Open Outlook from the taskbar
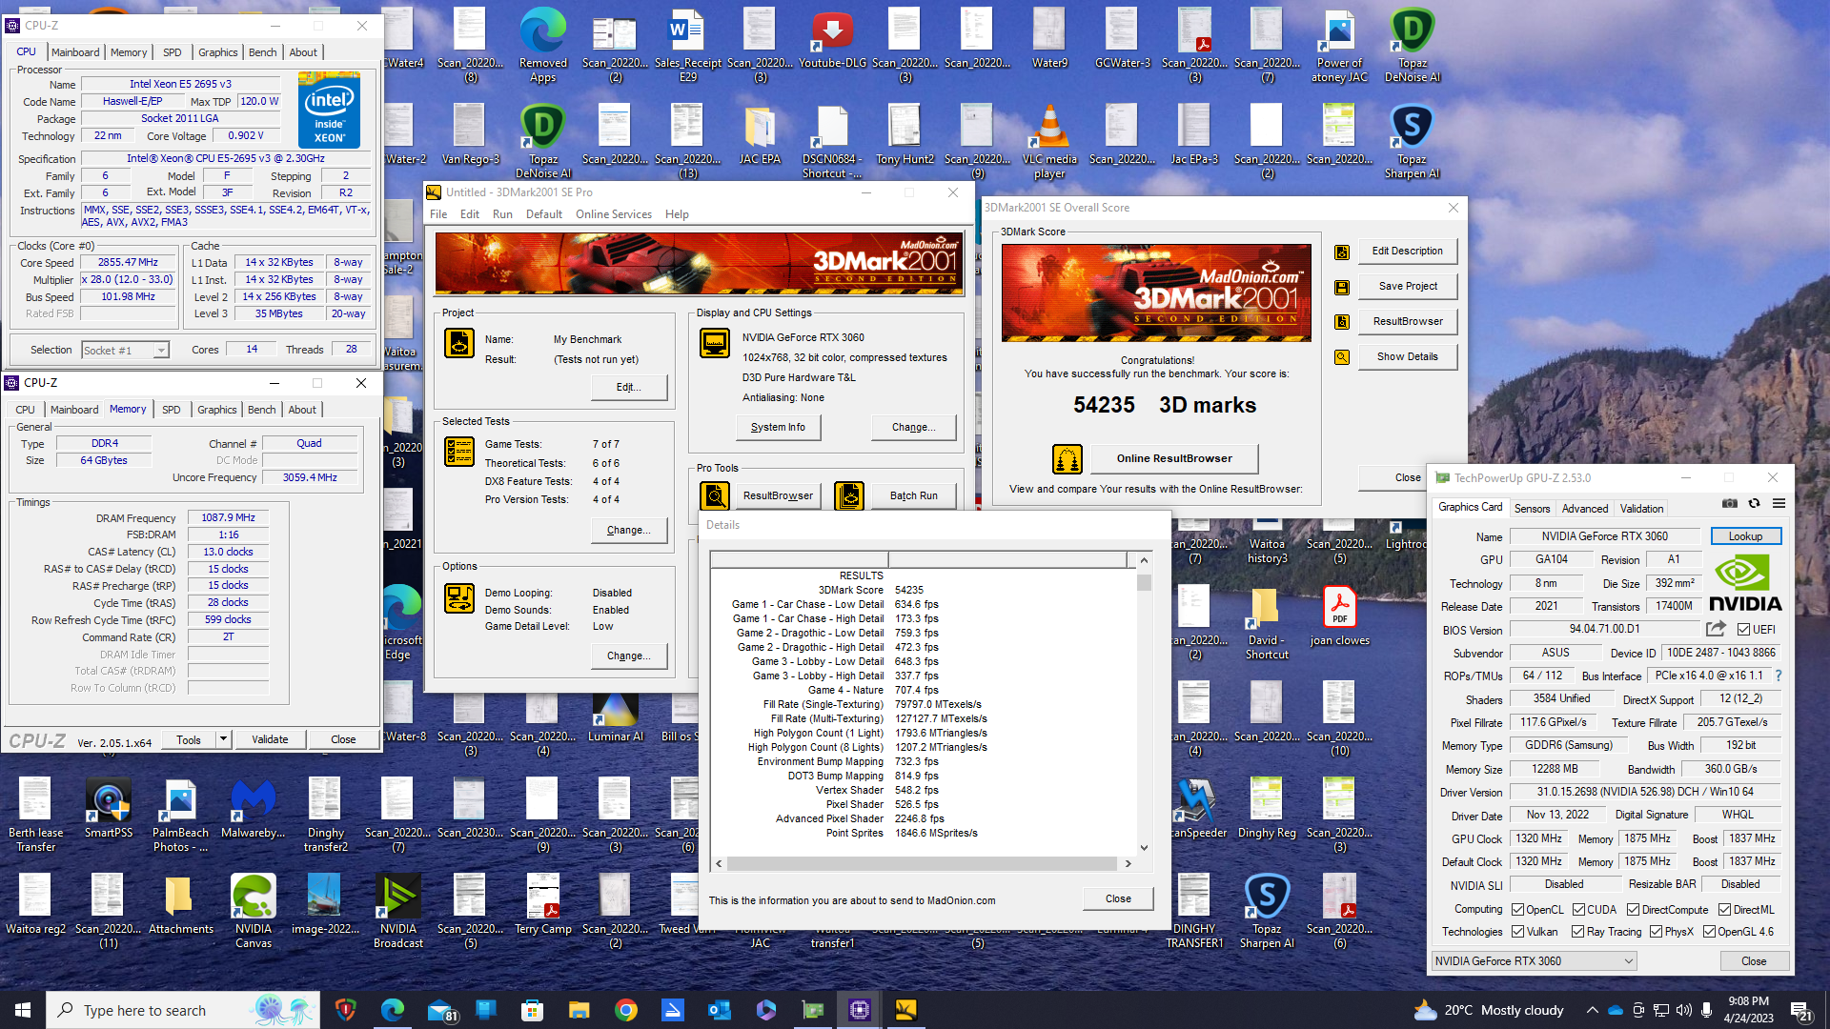The height and width of the screenshot is (1029, 1830). [720, 1010]
